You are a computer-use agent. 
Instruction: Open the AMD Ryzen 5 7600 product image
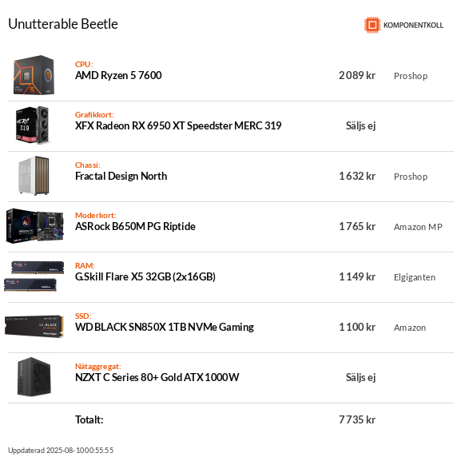(x=34, y=75)
